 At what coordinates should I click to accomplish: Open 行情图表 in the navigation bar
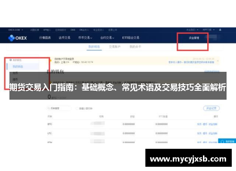pyautogui.click(x=45, y=38)
